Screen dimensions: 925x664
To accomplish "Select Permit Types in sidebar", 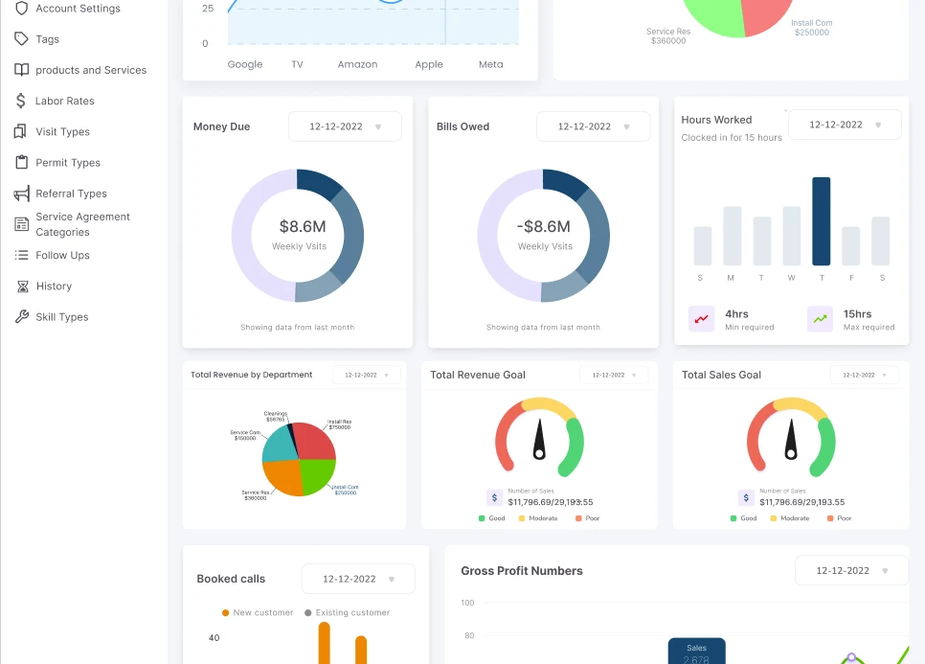I will pos(68,162).
